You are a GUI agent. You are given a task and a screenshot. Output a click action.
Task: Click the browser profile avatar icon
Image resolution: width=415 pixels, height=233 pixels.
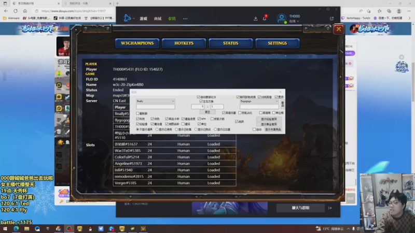[x=399, y=11]
